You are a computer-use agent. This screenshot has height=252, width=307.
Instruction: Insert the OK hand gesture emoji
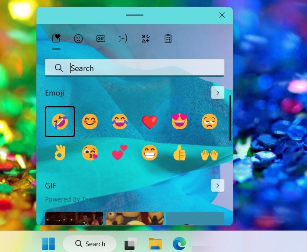coord(60,153)
